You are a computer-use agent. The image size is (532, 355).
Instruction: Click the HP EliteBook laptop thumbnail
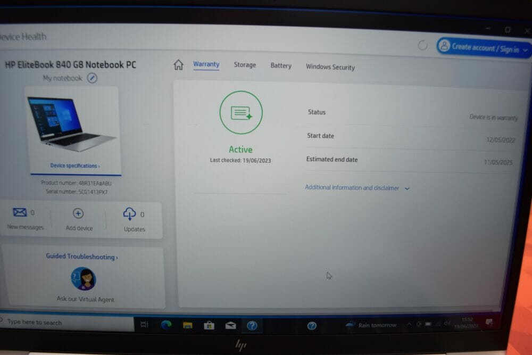point(72,123)
